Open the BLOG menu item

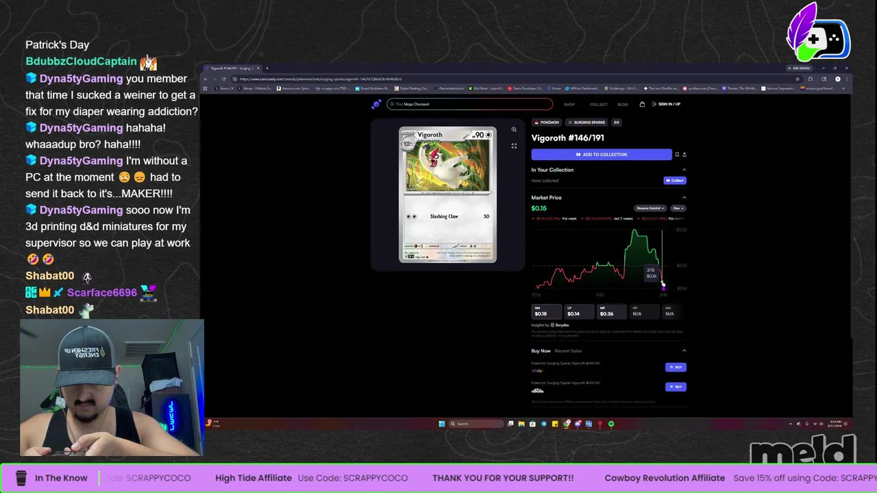click(623, 104)
